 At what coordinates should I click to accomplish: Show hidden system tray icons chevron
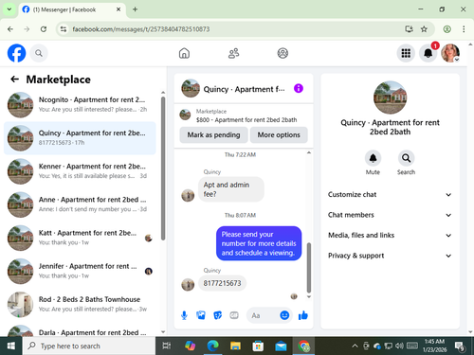(355, 346)
